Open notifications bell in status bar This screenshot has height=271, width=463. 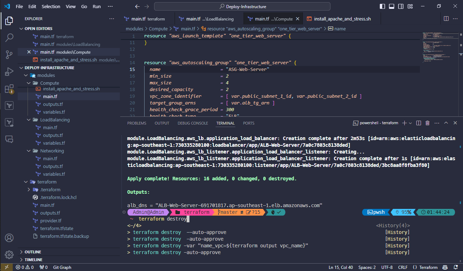click(x=456, y=267)
